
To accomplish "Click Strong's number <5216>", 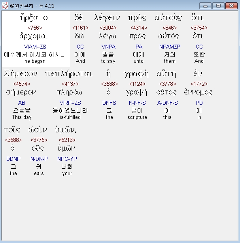I will pos(67,140).
